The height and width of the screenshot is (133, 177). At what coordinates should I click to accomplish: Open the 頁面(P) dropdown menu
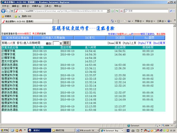pos(139,21)
